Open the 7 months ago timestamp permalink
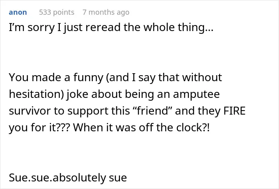279x189 pixels. click(106, 12)
